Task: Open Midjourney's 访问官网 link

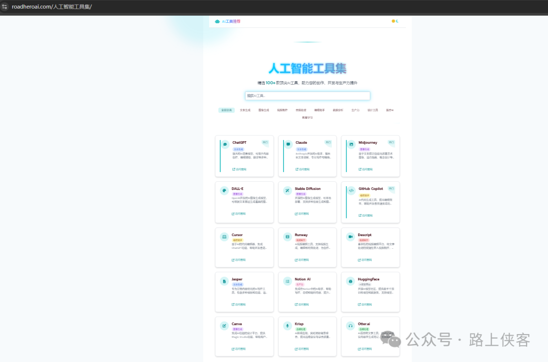Action: click(x=365, y=169)
